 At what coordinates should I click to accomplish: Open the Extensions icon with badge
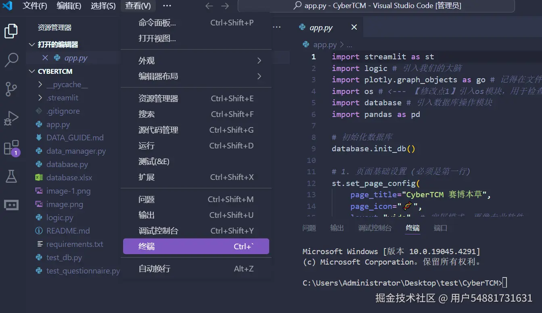[x=11, y=147]
